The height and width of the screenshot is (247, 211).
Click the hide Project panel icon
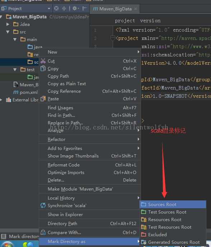coord(84,8)
